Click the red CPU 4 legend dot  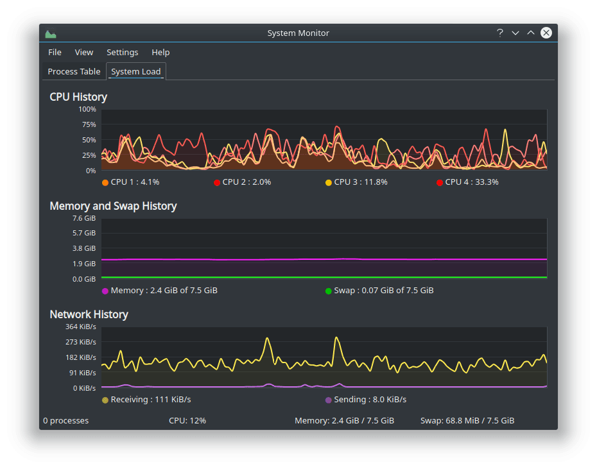click(x=440, y=182)
